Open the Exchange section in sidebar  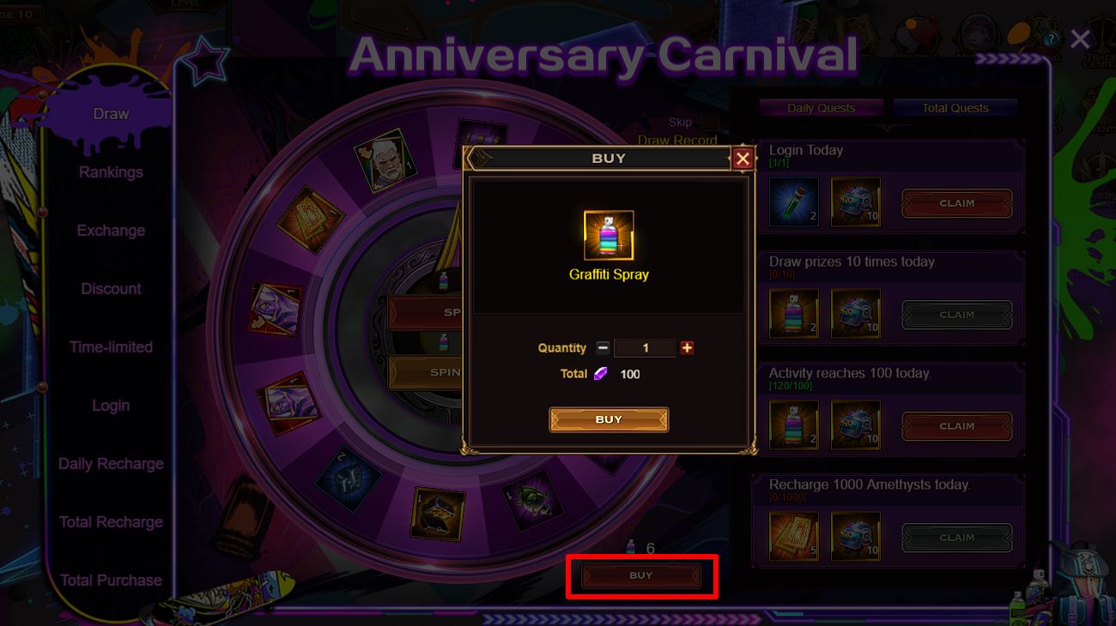pyautogui.click(x=111, y=231)
